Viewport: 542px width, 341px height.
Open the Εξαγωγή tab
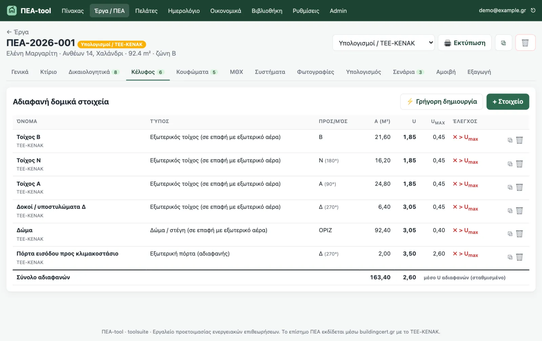click(x=479, y=72)
